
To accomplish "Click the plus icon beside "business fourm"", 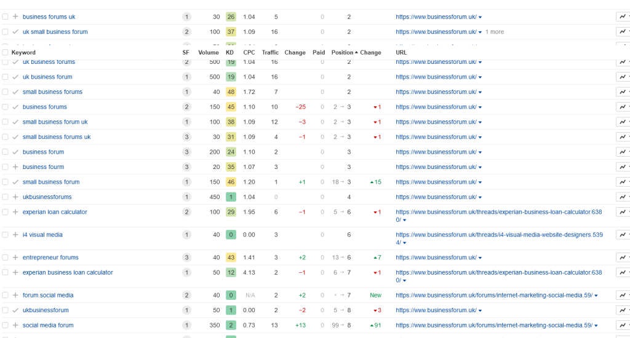I will 15,167.
